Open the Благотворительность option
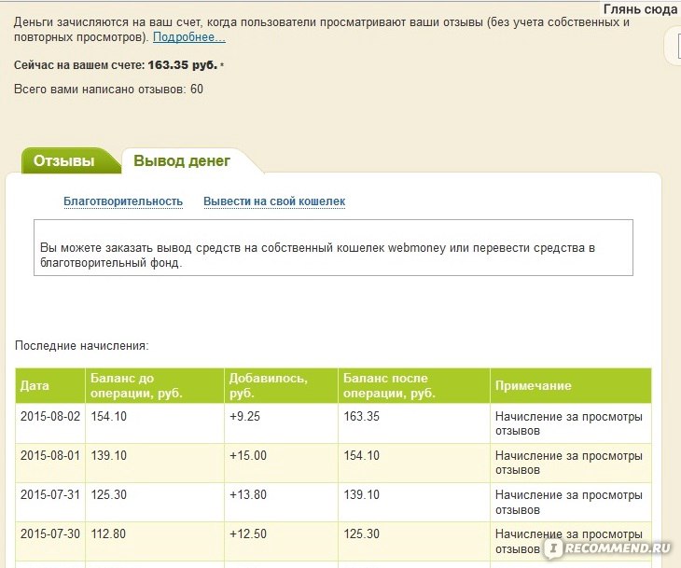The height and width of the screenshot is (568, 681). point(123,201)
